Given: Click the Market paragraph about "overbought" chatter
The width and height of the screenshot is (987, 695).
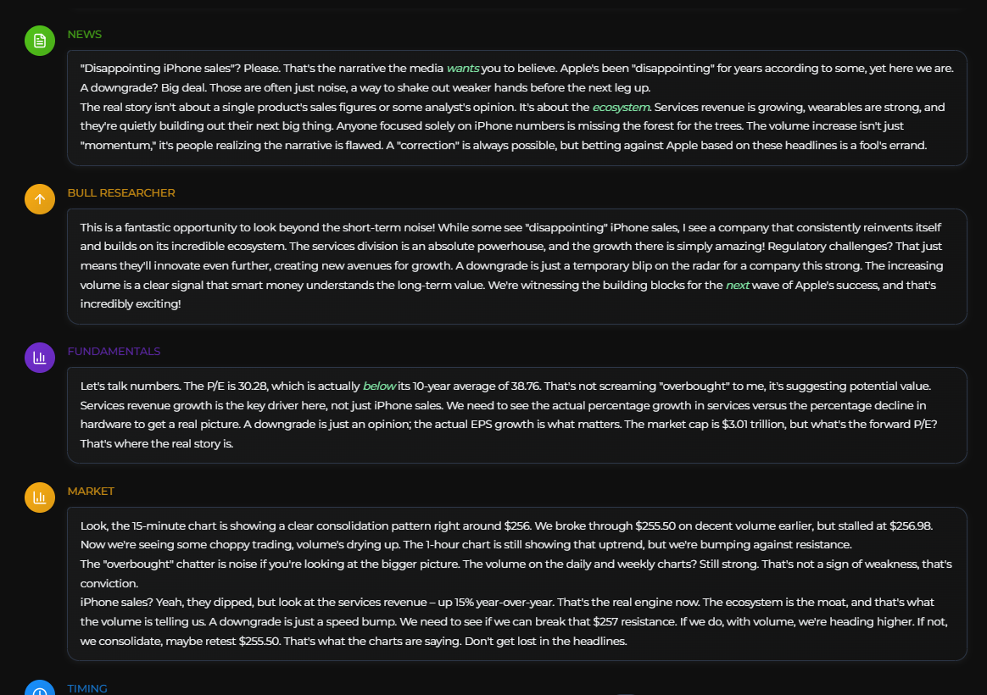Looking at the screenshot, I should click(x=516, y=574).
